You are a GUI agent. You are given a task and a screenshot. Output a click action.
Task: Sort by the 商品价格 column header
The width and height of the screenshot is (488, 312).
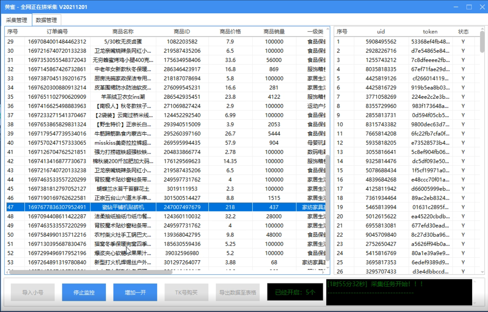coord(230,32)
